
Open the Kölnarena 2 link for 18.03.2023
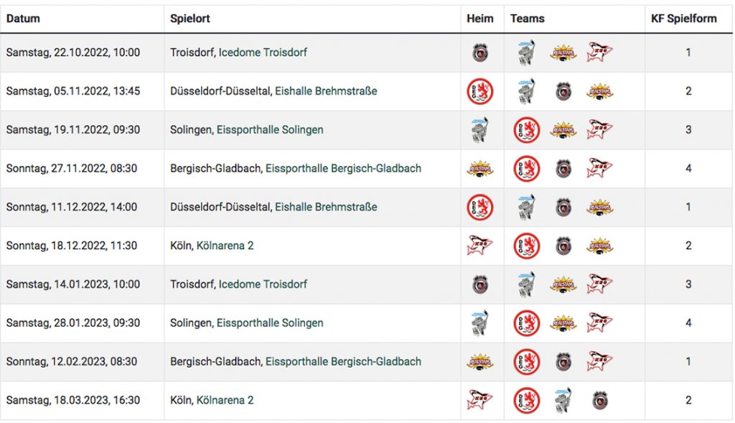click(x=225, y=400)
